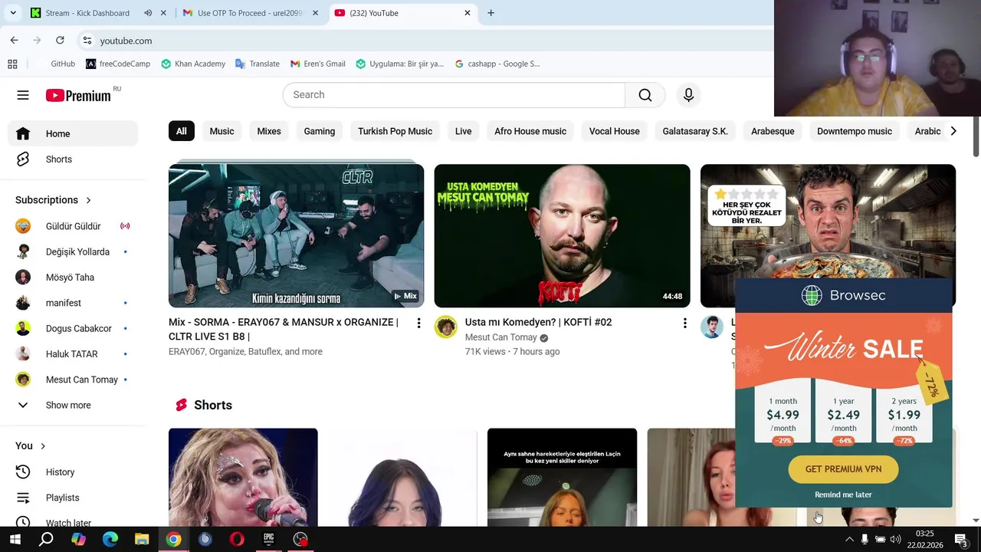Switch to Use OTP To Proceed Gmail tab
The height and width of the screenshot is (552, 981).
pos(249,13)
